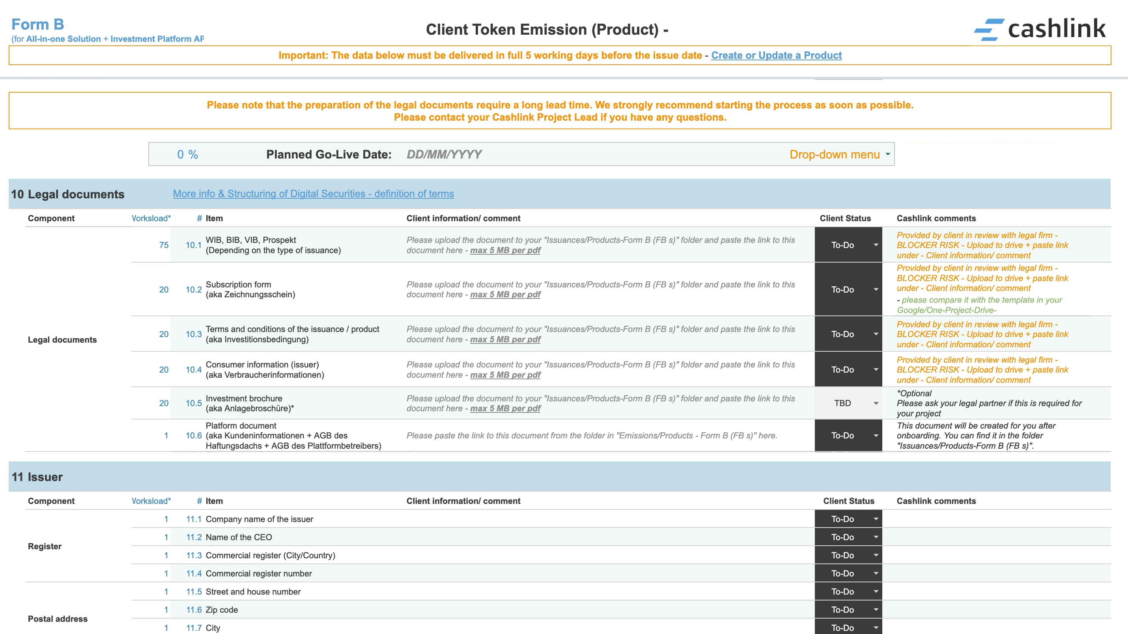Select 'Cashlink comments' header in Issuer table
The width and height of the screenshot is (1128, 634).
click(x=936, y=501)
